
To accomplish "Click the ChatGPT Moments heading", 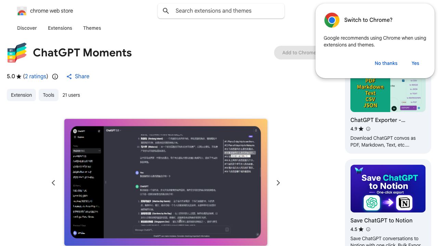I will pyautogui.click(x=82, y=53).
